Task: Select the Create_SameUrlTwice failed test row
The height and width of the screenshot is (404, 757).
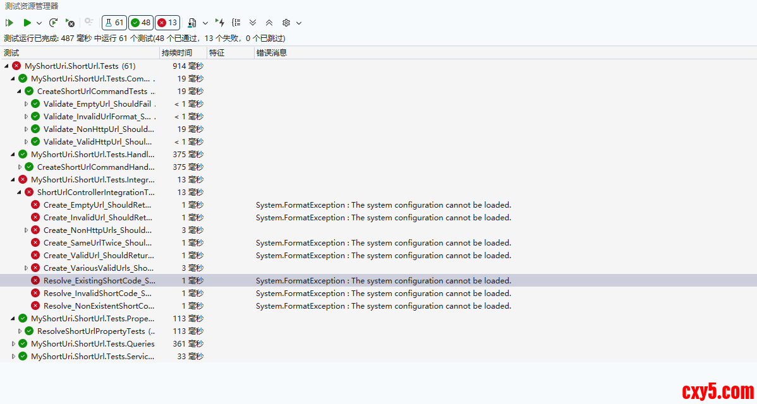Action: [97, 243]
